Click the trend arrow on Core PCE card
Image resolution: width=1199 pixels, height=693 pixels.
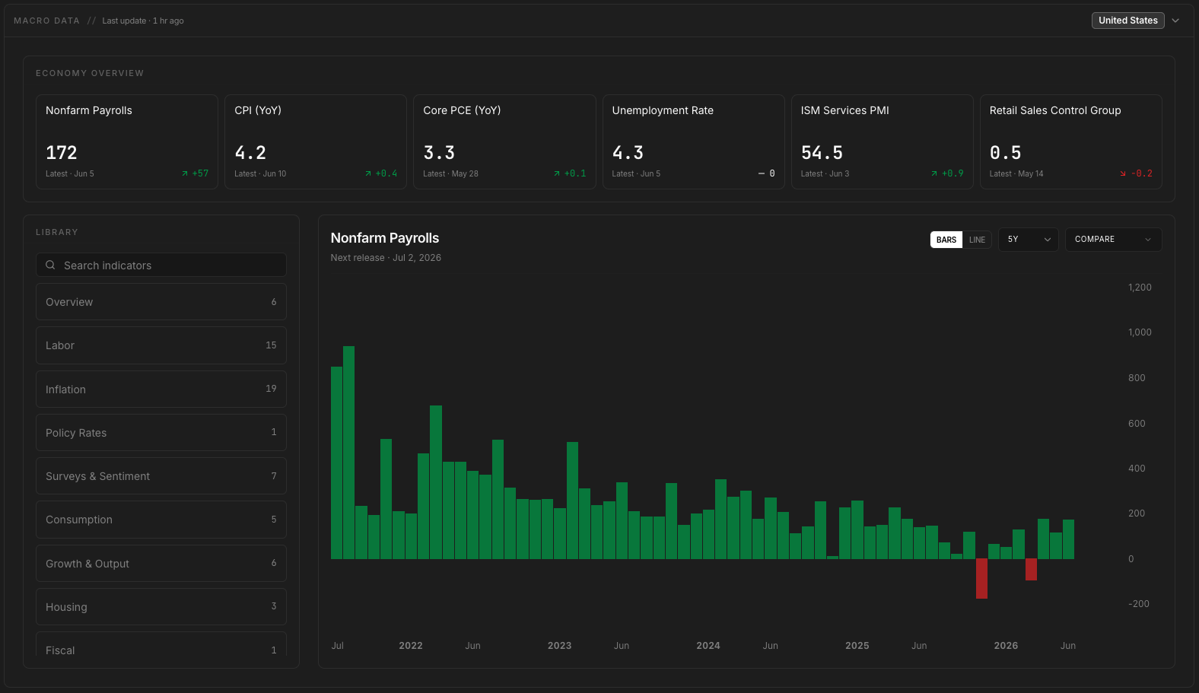[557, 173]
